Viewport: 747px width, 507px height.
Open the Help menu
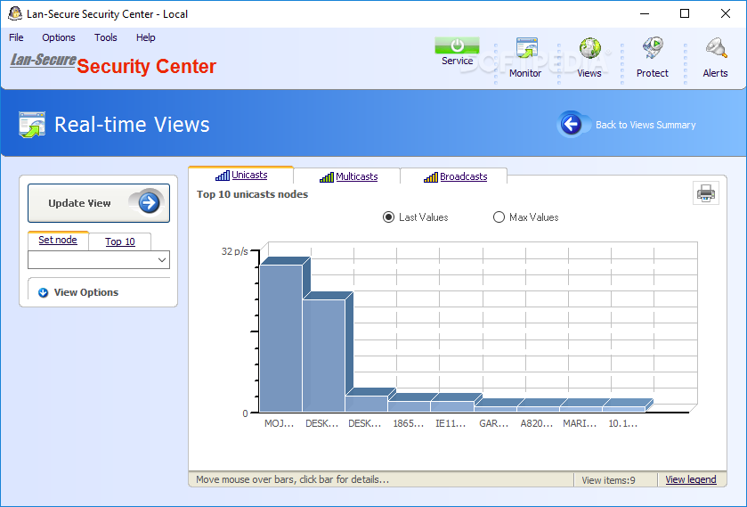tap(146, 37)
